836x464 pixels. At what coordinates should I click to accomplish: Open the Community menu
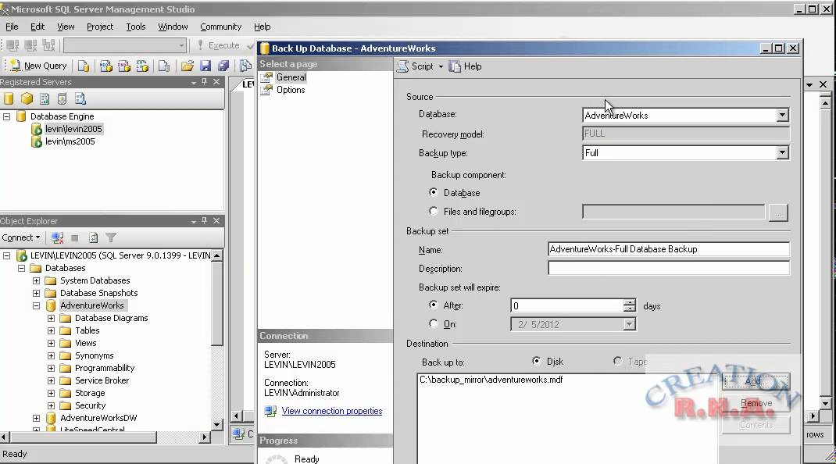tap(221, 27)
